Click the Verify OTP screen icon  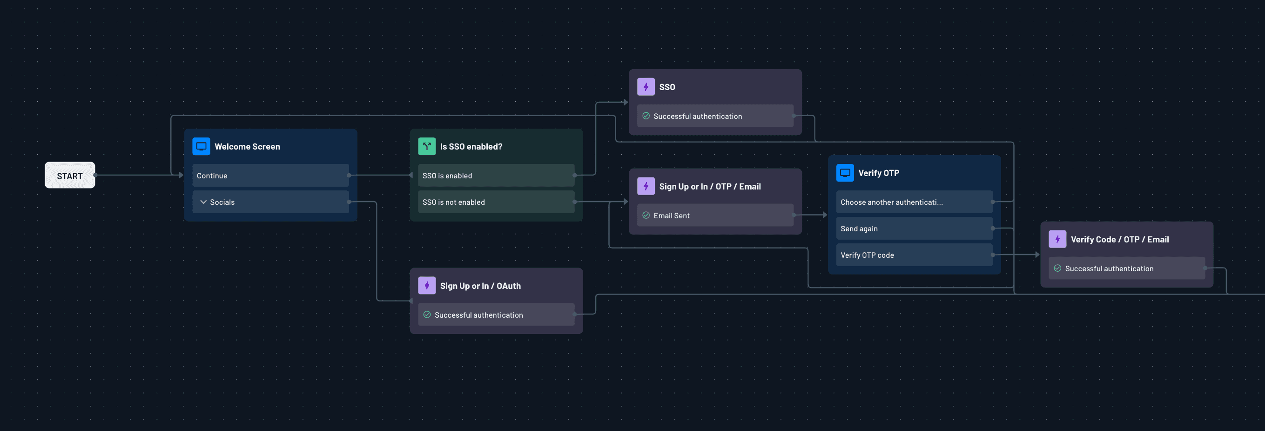(845, 173)
